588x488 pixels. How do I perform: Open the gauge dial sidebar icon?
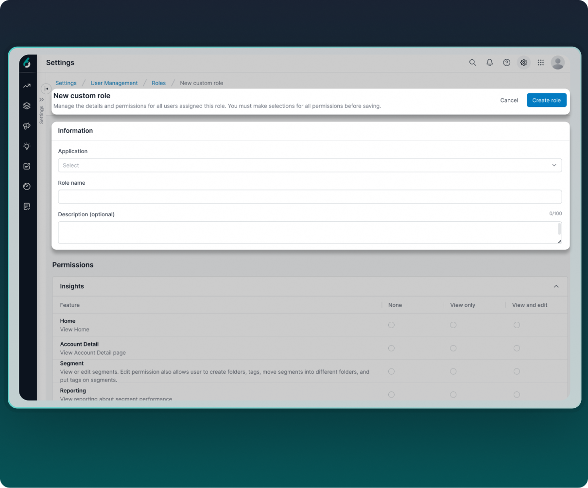click(x=27, y=186)
